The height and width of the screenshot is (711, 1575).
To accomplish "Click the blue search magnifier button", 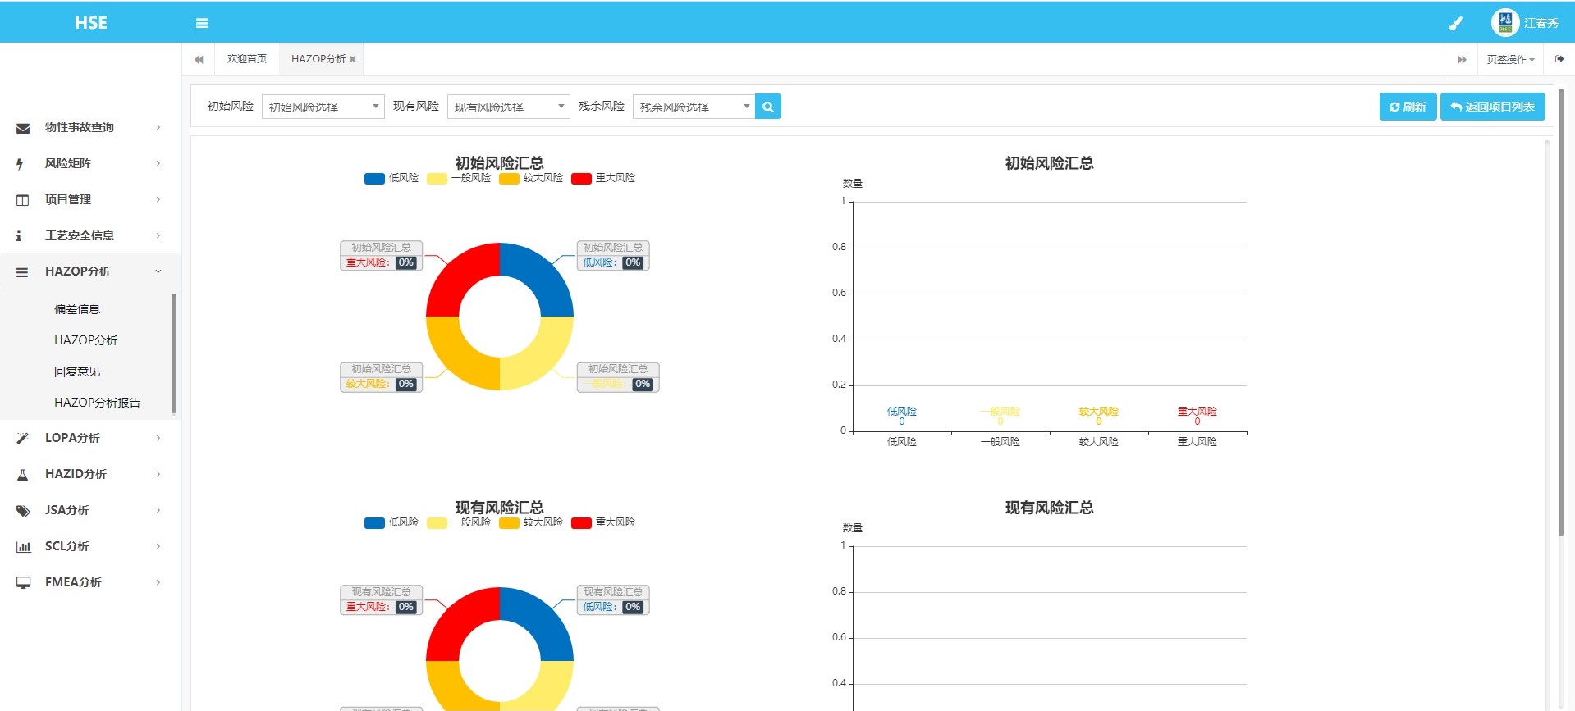I will 767,107.
